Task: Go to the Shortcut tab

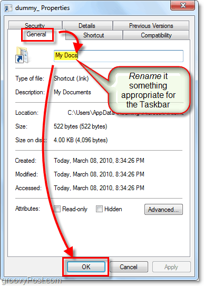Action: [x=94, y=35]
